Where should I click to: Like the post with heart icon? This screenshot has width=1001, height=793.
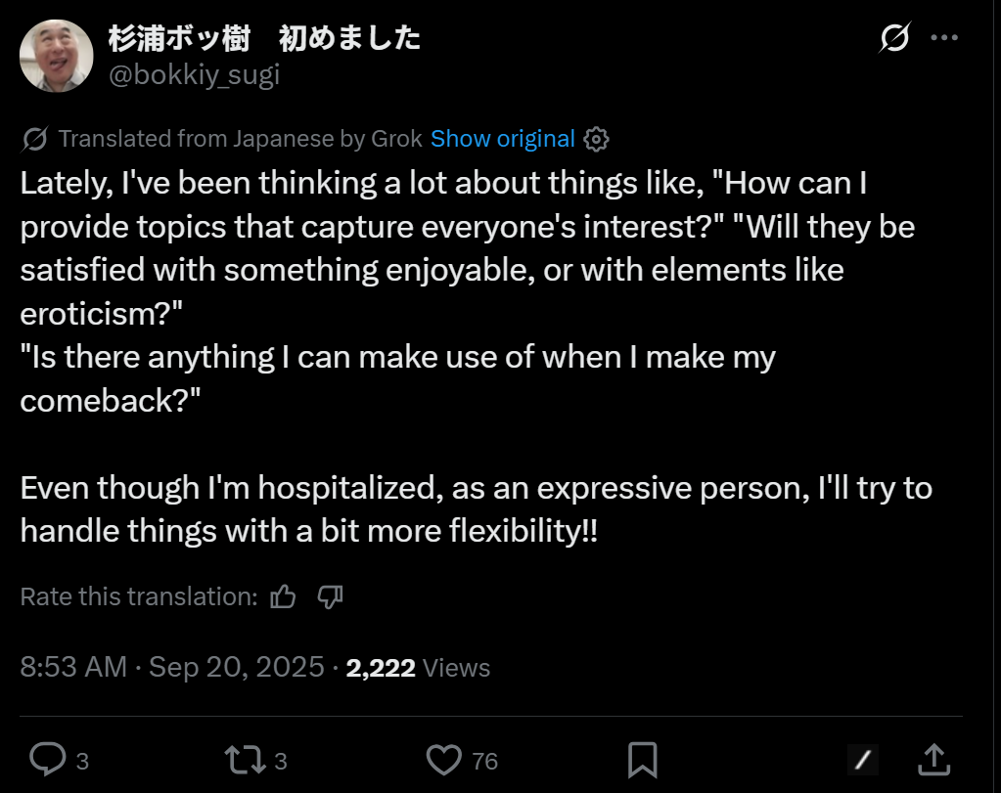pyautogui.click(x=443, y=761)
